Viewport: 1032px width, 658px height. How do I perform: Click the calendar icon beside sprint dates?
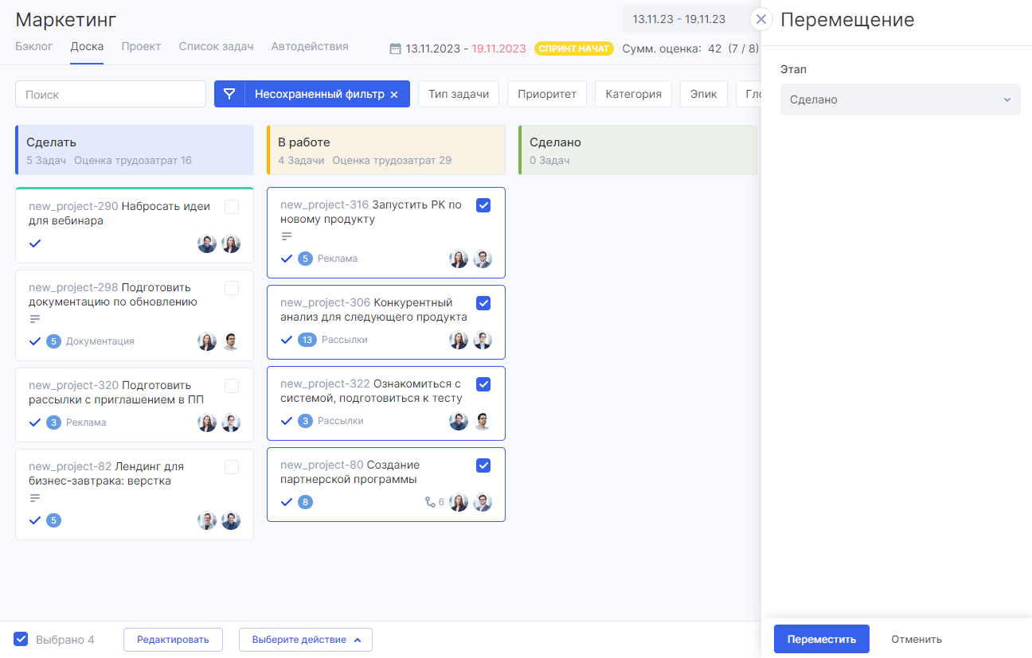pos(395,49)
